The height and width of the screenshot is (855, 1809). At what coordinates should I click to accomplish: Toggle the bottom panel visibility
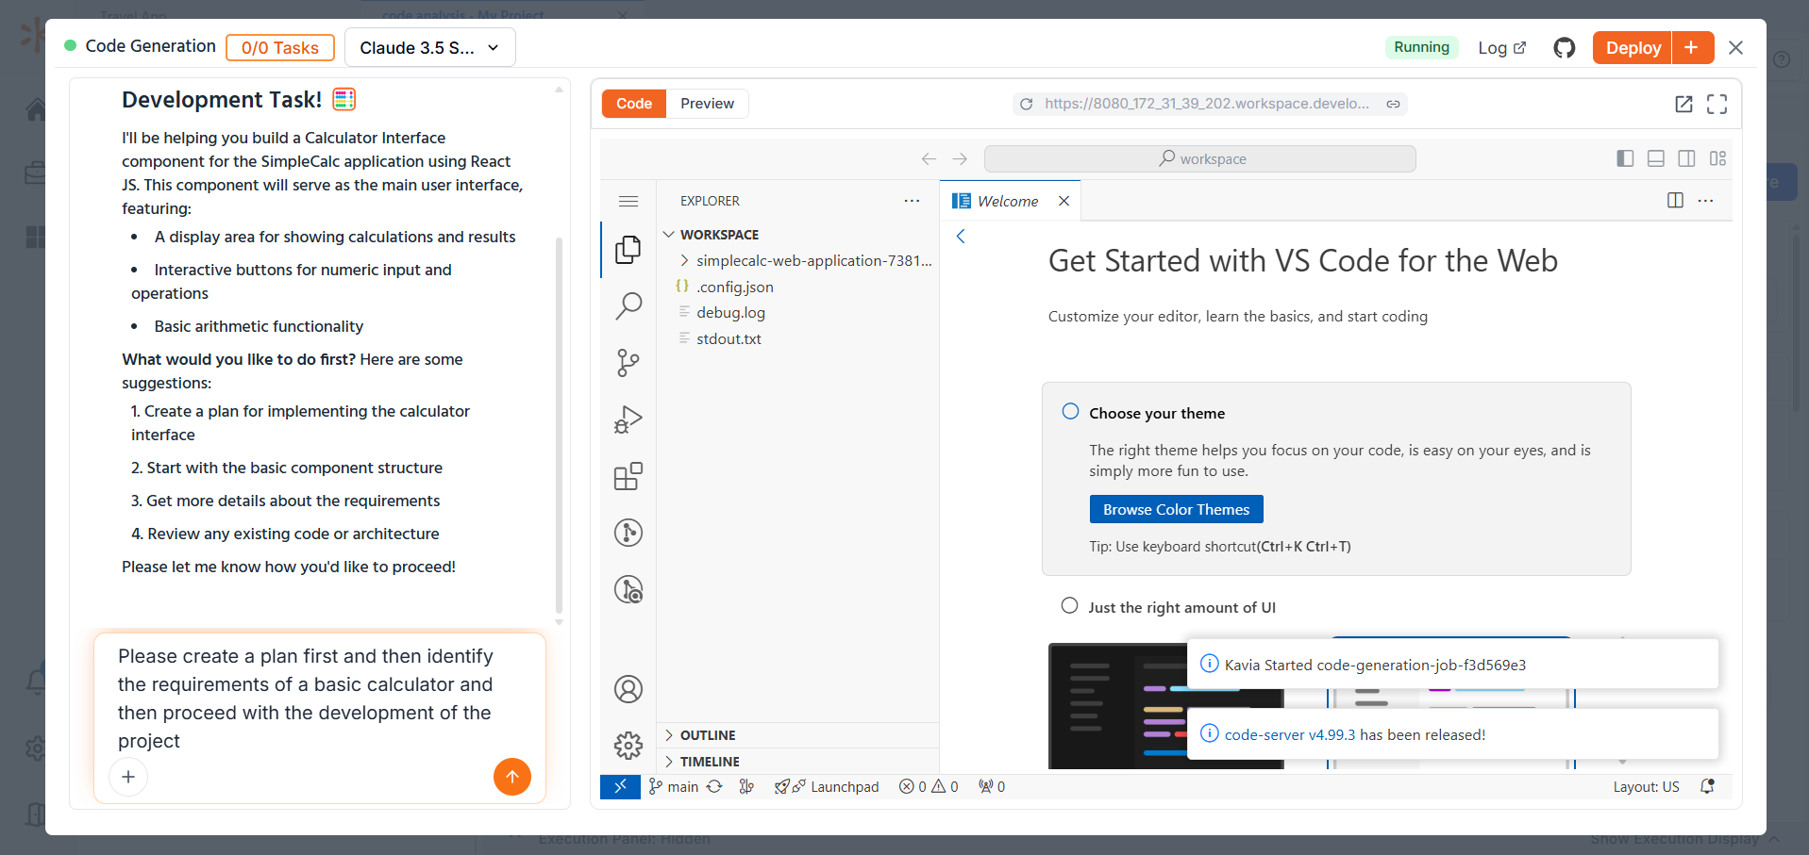[x=1656, y=158]
